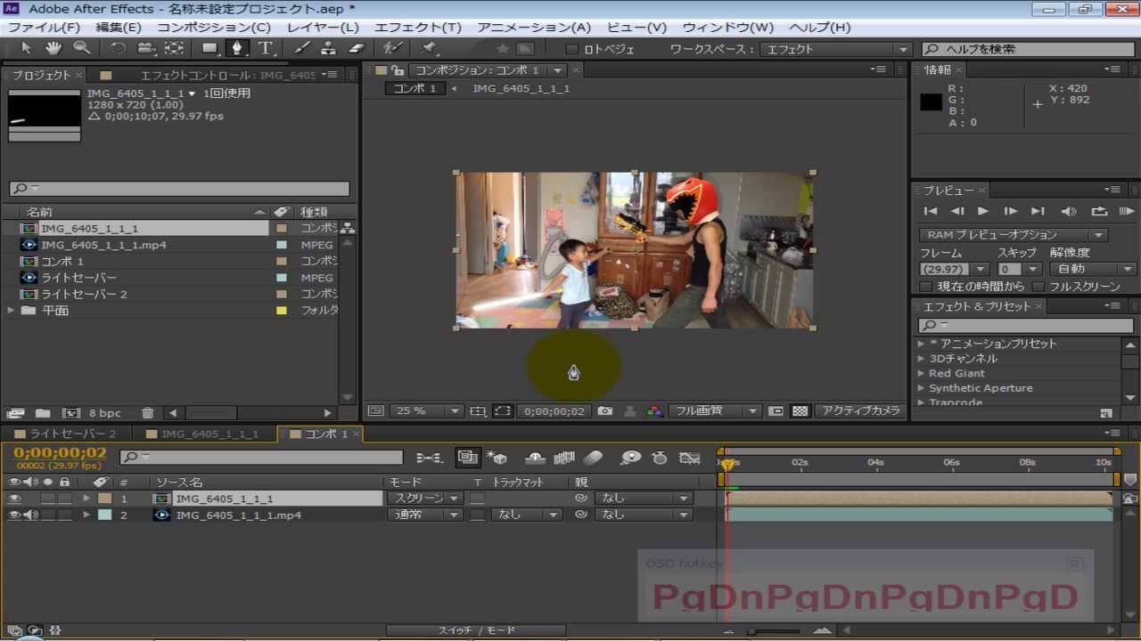1141x641 pixels.
Task: Open the full-quality resolution dropdown
Action: (714, 411)
